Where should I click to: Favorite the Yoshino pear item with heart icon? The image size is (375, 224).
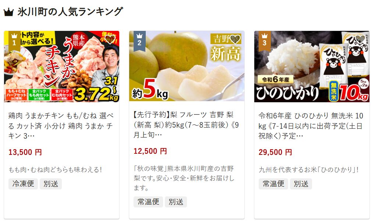point(235,40)
